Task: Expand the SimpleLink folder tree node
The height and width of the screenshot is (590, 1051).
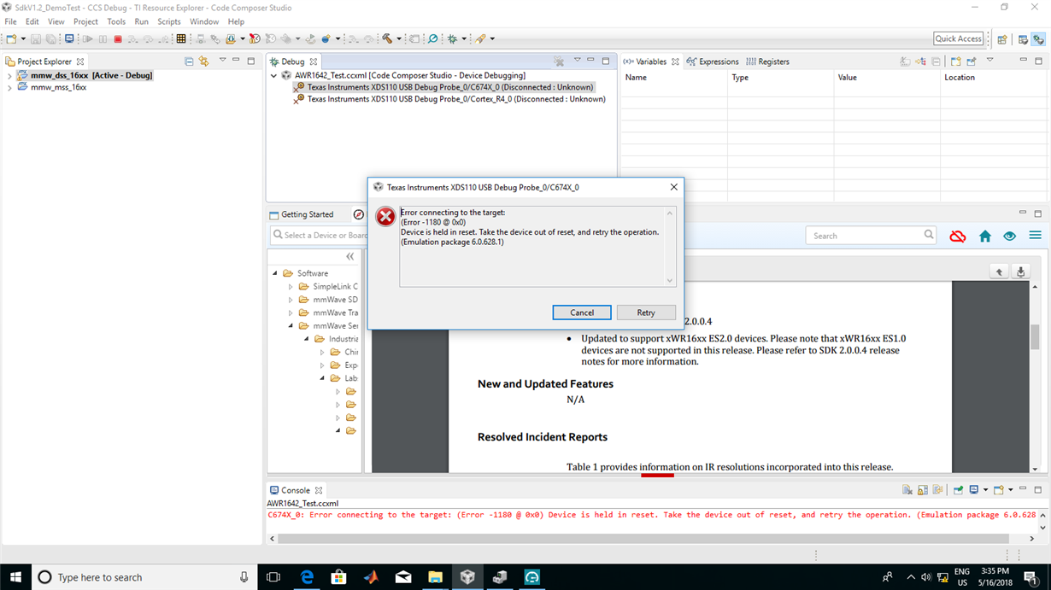Action: click(291, 287)
